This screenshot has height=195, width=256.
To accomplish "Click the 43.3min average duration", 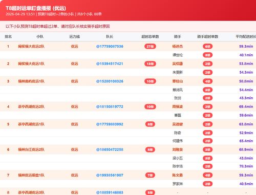I will coord(246,98).
